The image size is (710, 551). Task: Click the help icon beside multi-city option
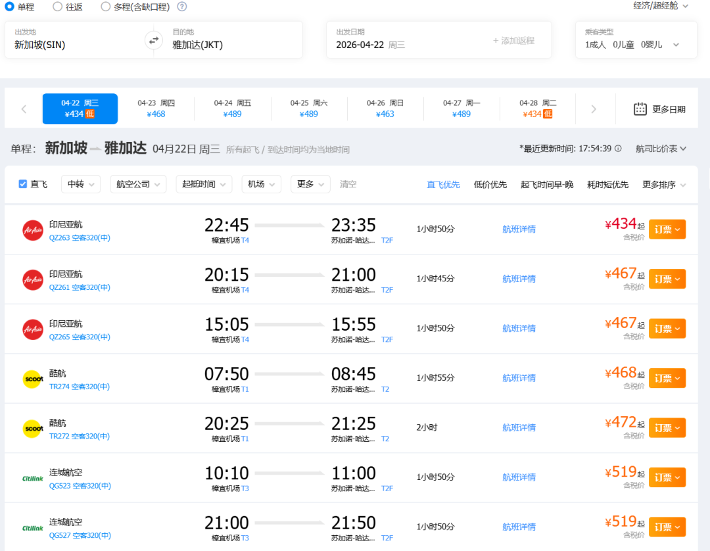point(182,7)
